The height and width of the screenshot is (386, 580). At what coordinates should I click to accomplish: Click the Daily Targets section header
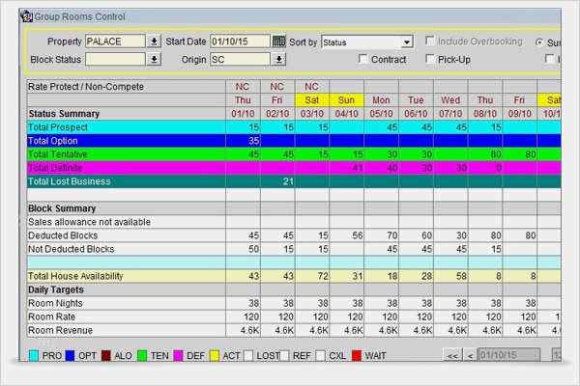coord(56,289)
